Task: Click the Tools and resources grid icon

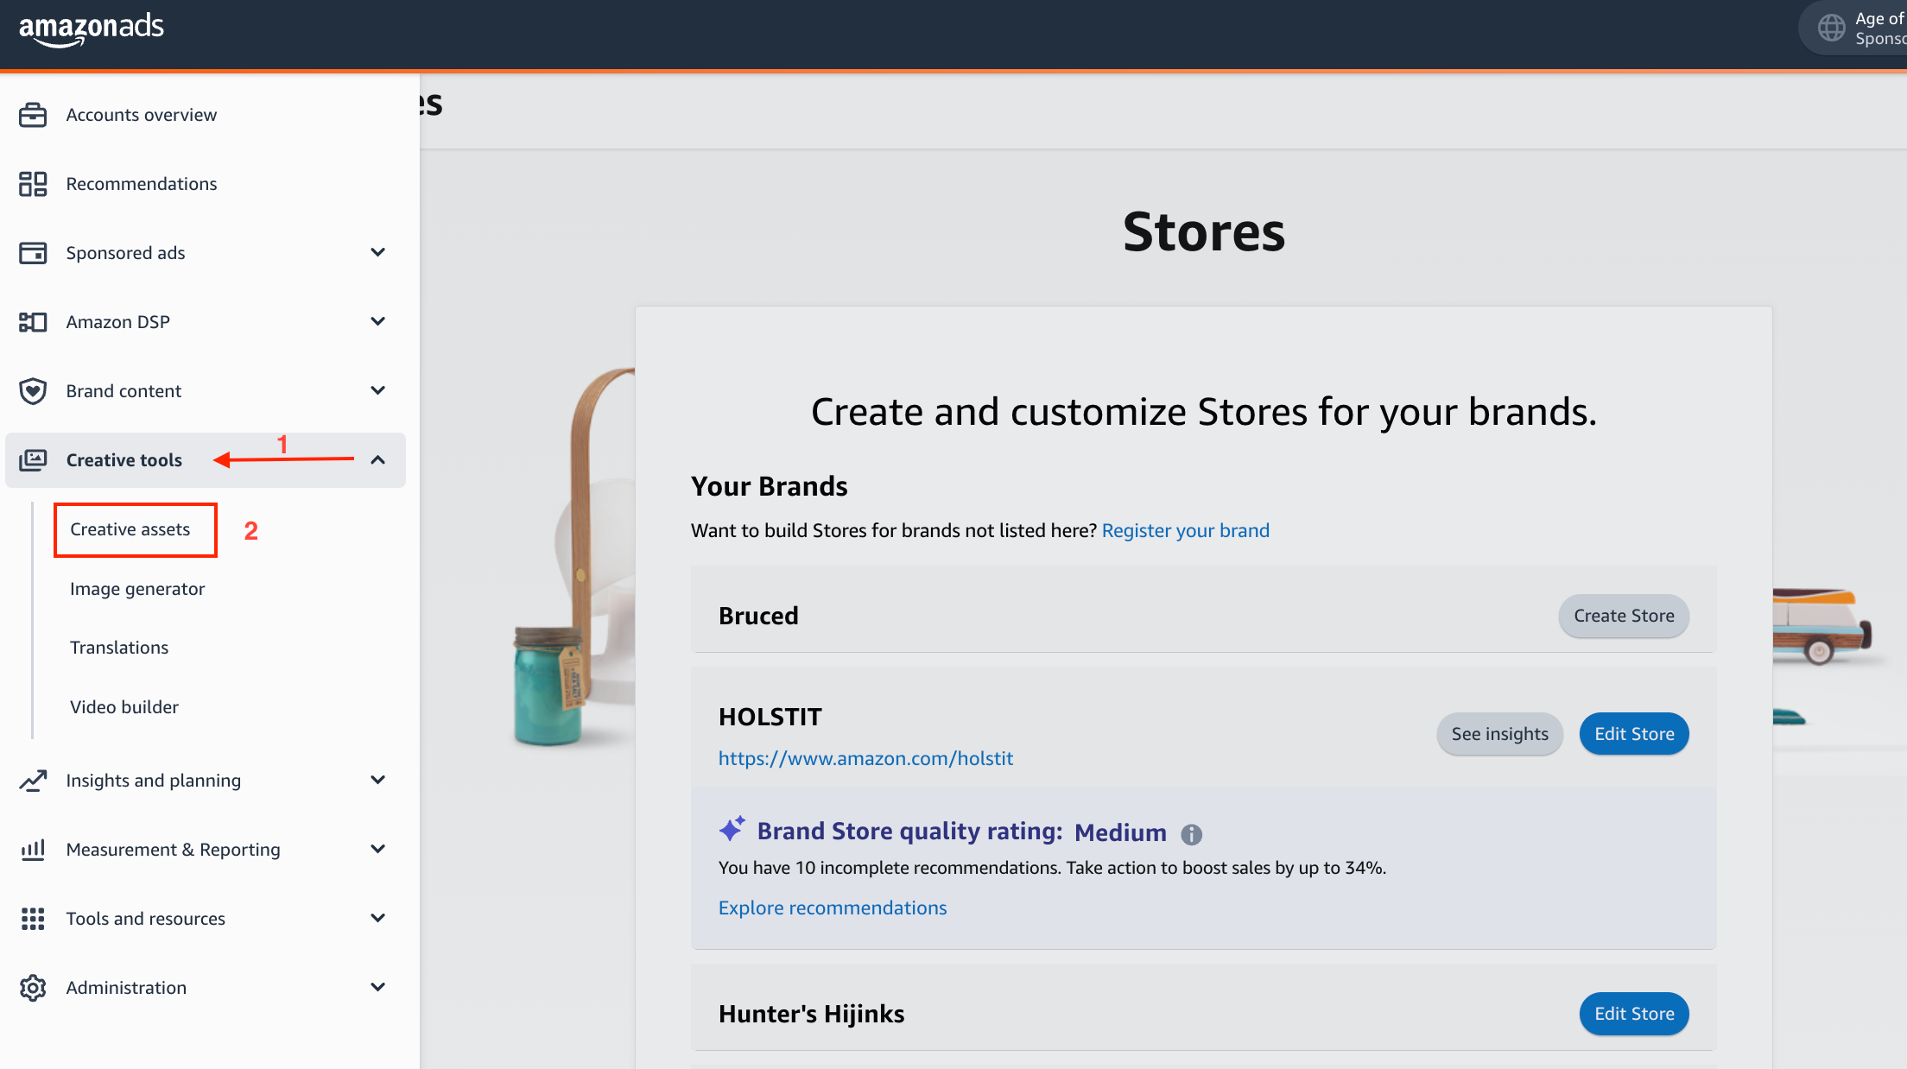Action: 33,919
